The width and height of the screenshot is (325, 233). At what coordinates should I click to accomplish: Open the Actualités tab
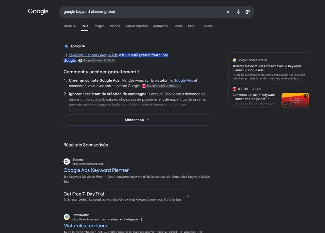(x=161, y=26)
